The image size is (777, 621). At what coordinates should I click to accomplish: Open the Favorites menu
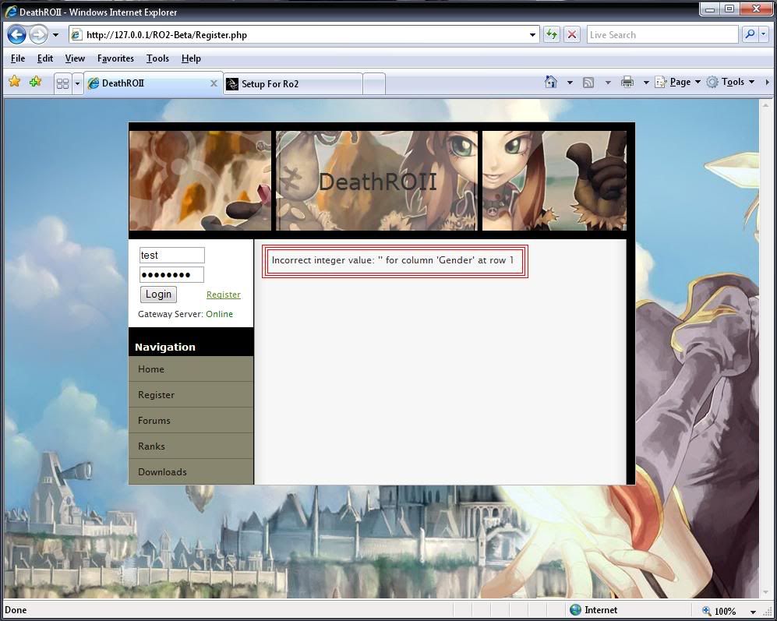point(115,58)
